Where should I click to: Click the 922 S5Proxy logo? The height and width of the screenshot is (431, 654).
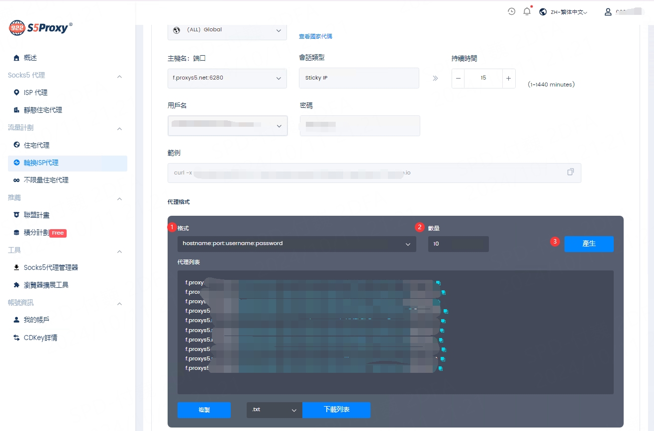41,28
